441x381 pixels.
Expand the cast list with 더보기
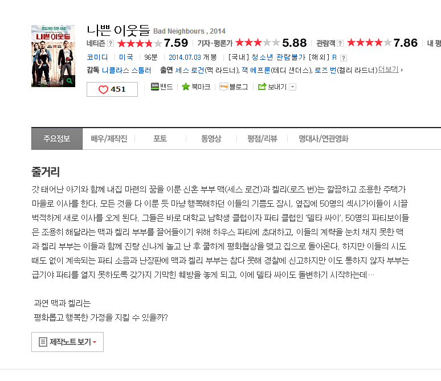[x=390, y=69]
